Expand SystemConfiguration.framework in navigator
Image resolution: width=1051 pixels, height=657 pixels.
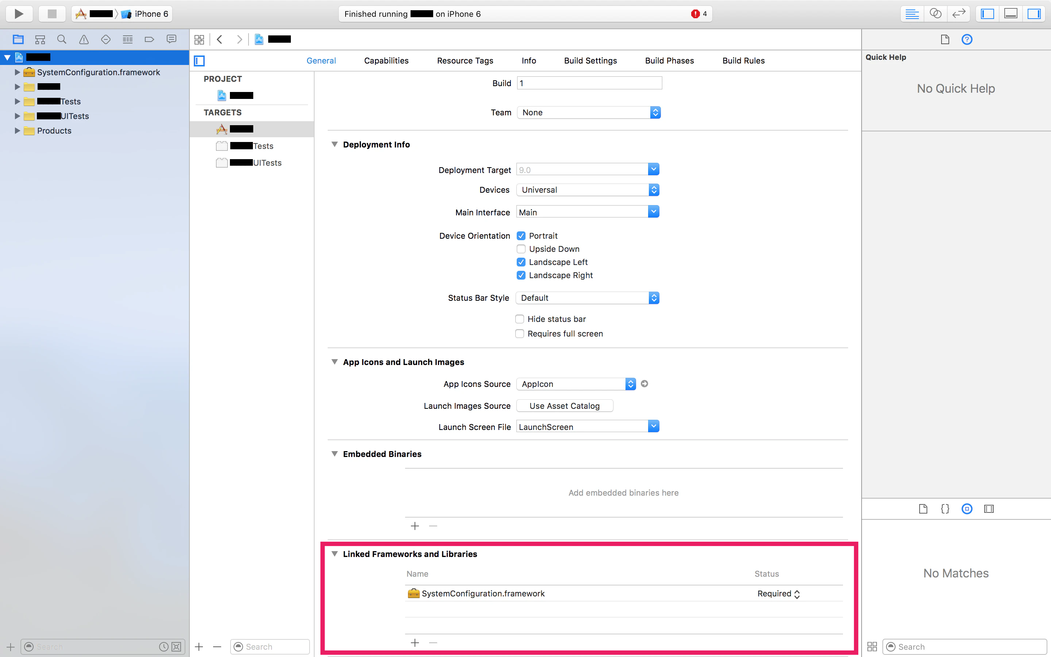click(18, 72)
